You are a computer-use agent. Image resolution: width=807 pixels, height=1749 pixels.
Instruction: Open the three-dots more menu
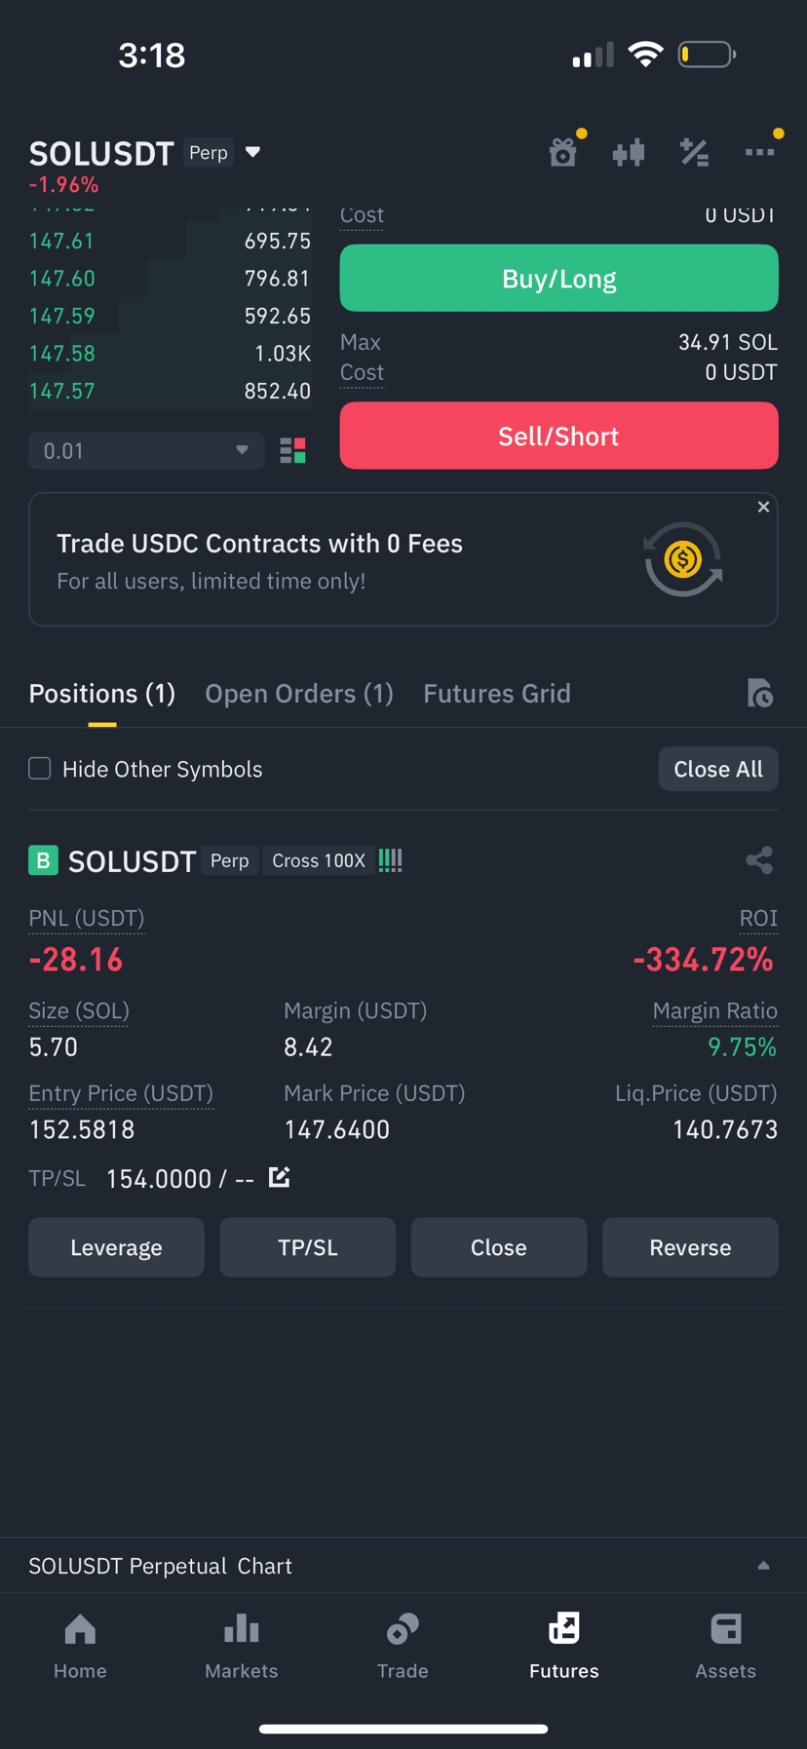tap(759, 152)
